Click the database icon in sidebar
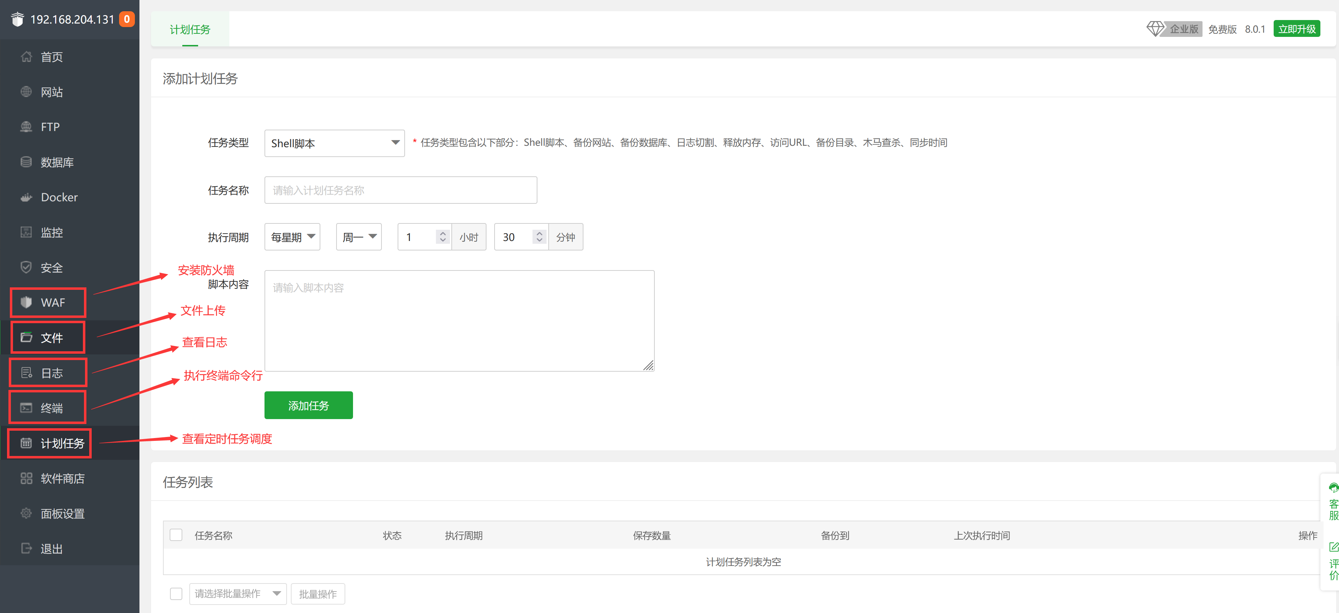 (x=26, y=162)
